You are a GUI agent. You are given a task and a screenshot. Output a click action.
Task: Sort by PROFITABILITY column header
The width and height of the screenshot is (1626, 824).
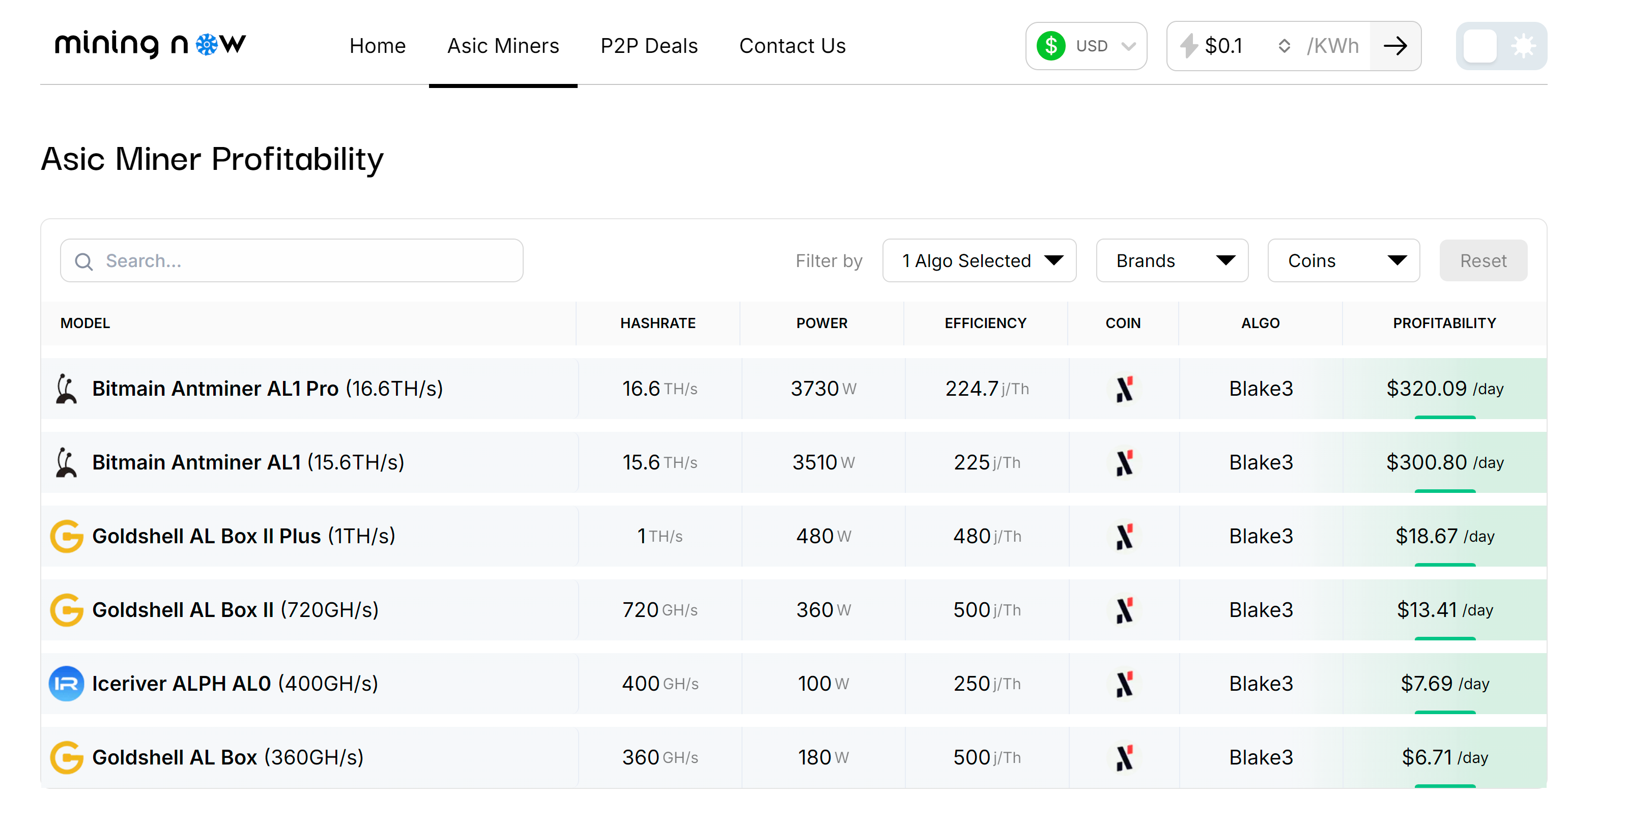[x=1444, y=323]
